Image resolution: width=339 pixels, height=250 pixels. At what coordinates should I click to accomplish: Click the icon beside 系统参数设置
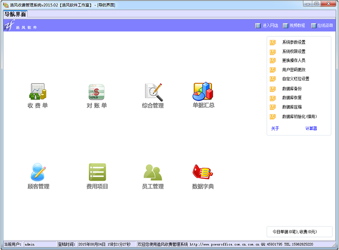273,42
